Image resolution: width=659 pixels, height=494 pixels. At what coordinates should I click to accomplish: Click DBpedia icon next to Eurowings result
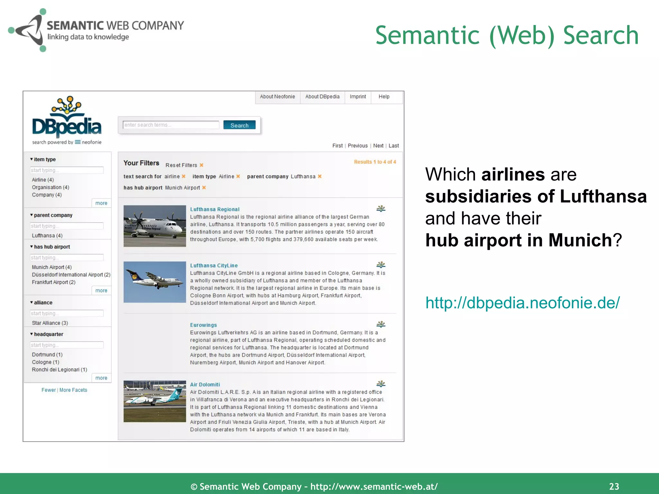tap(381, 324)
